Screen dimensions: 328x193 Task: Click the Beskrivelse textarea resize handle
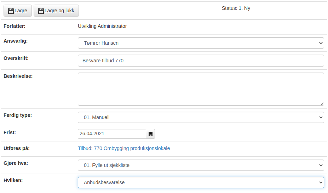[x=322, y=104]
